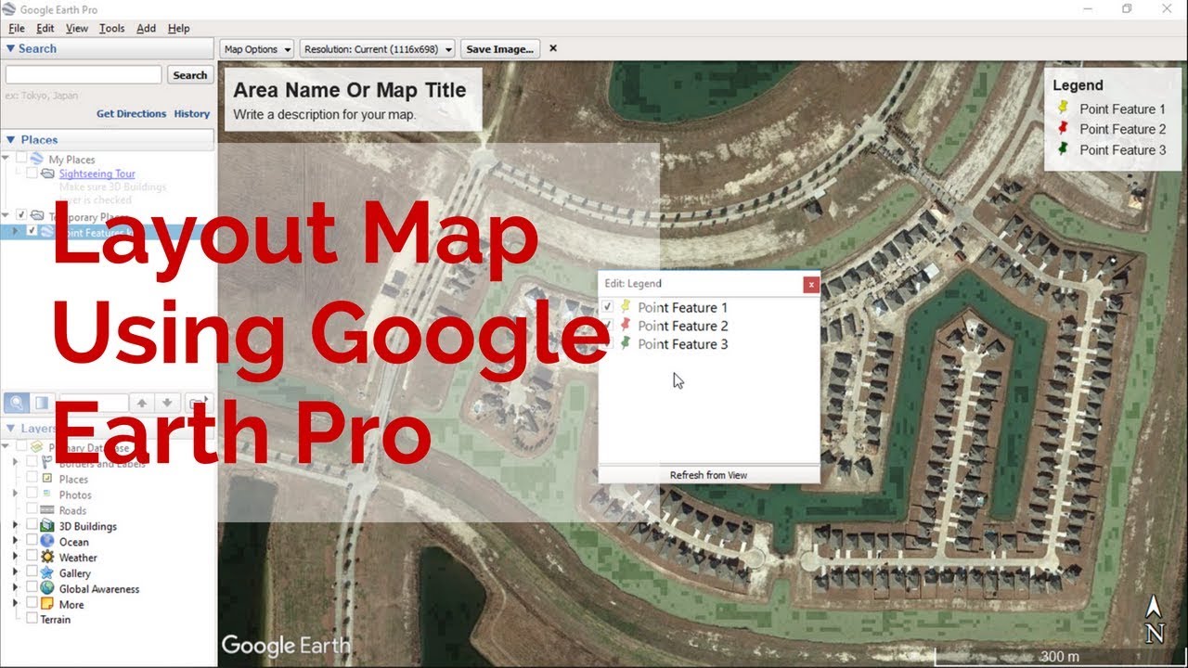
Task: Open the Edit menu
Action: tap(45, 29)
